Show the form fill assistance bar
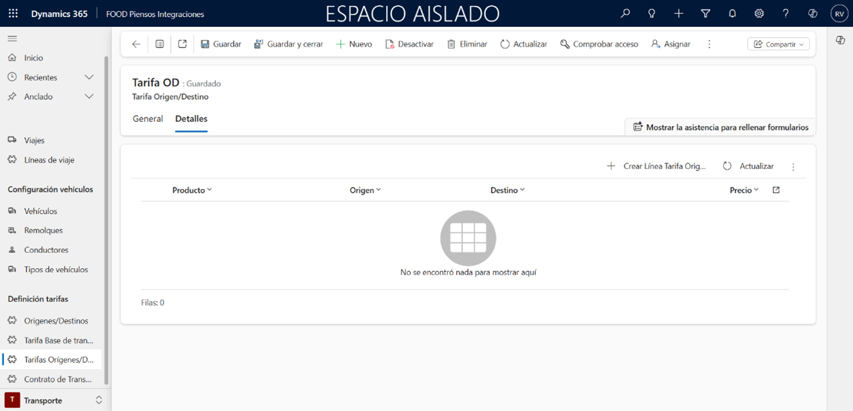This screenshot has height=411, width=853. pyautogui.click(x=720, y=127)
